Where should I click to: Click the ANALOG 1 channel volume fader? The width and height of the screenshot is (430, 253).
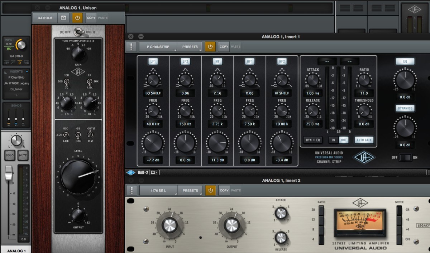coord(9,173)
